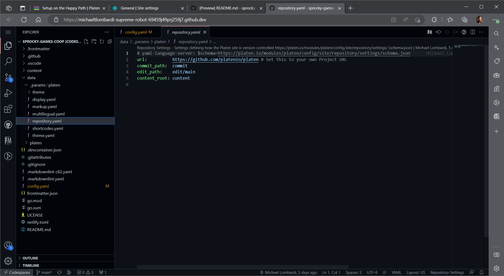Viewport: 504px width, 276px height.
Task: Click the New File icon in Explorer
Action: [86, 42]
